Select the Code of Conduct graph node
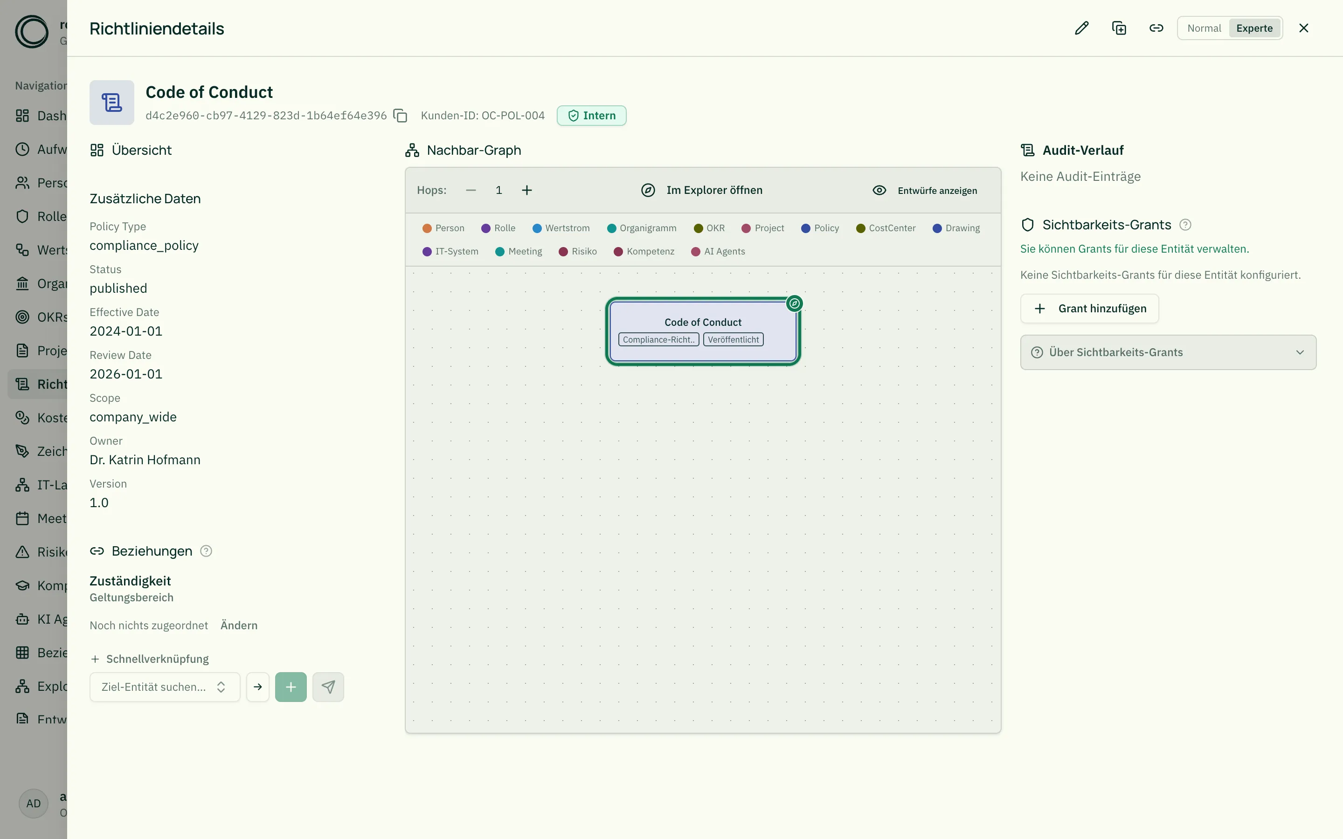This screenshot has width=1343, height=839. [703, 331]
